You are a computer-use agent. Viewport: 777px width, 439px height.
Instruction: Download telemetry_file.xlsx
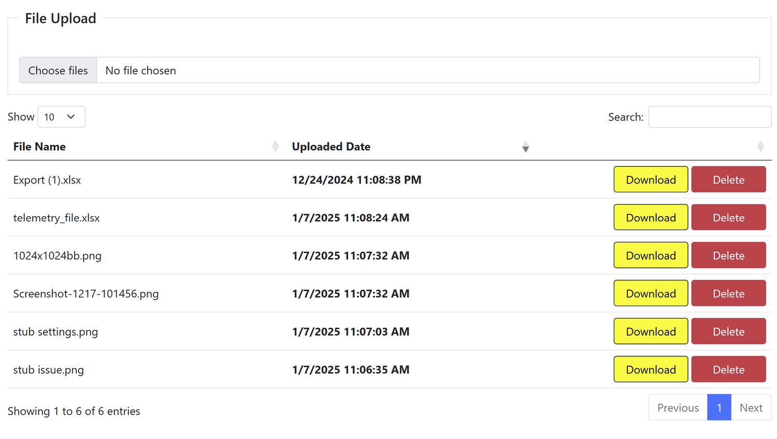(x=651, y=217)
